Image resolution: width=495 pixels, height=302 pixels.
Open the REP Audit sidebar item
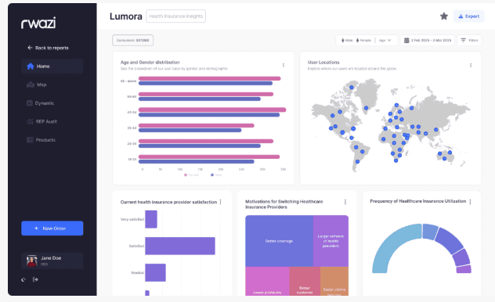(x=52, y=121)
